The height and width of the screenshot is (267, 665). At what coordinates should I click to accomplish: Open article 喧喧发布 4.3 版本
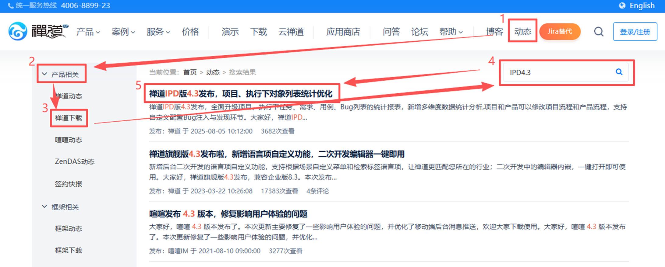pos(228,214)
